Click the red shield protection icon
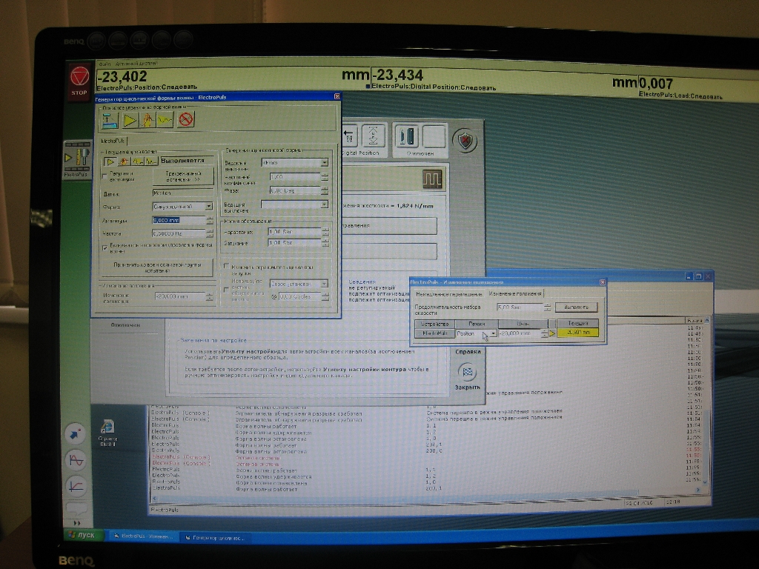 pyautogui.click(x=465, y=141)
